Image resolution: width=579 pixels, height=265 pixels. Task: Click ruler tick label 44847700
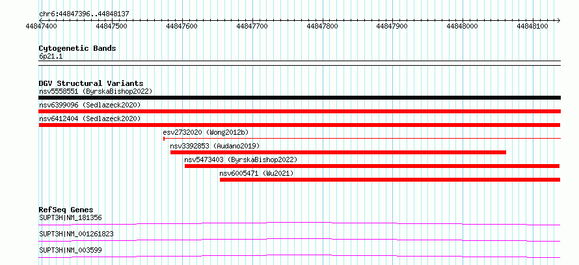(252, 26)
